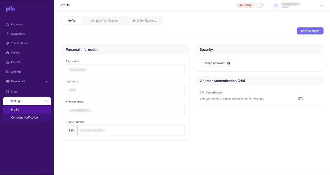Toggle the Sandbox mode switch
Image resolution: width=330 pixels, height=175 pixels.
260,5
